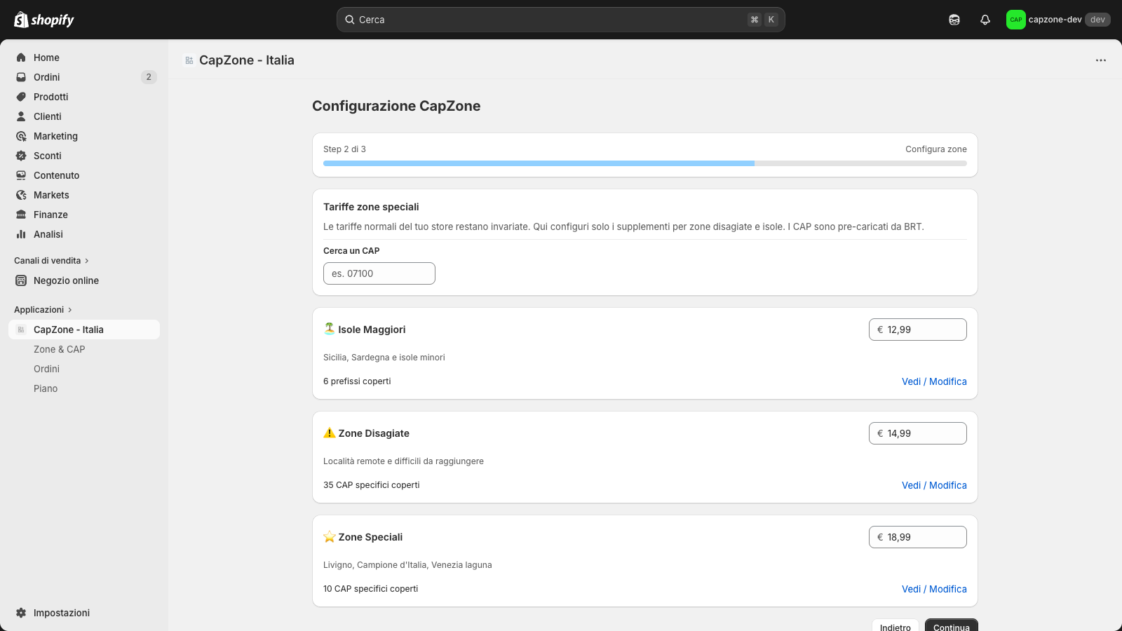This screenshot has height=631, width=1122.
Task: Click 'Località remote e difficili da raggiungere'
Action: (x=403, y=461)
